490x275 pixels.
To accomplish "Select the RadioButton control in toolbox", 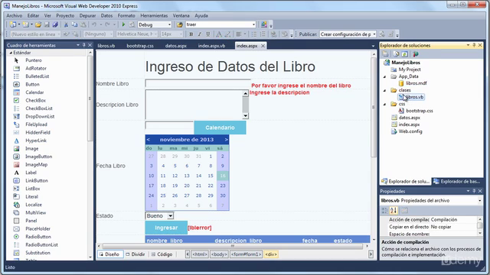I will click(38, 237).
